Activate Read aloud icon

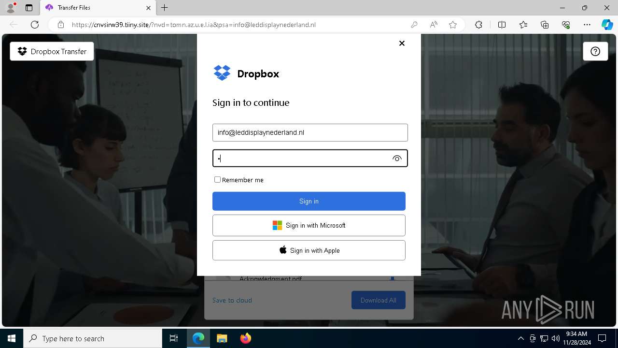[434, 25]
